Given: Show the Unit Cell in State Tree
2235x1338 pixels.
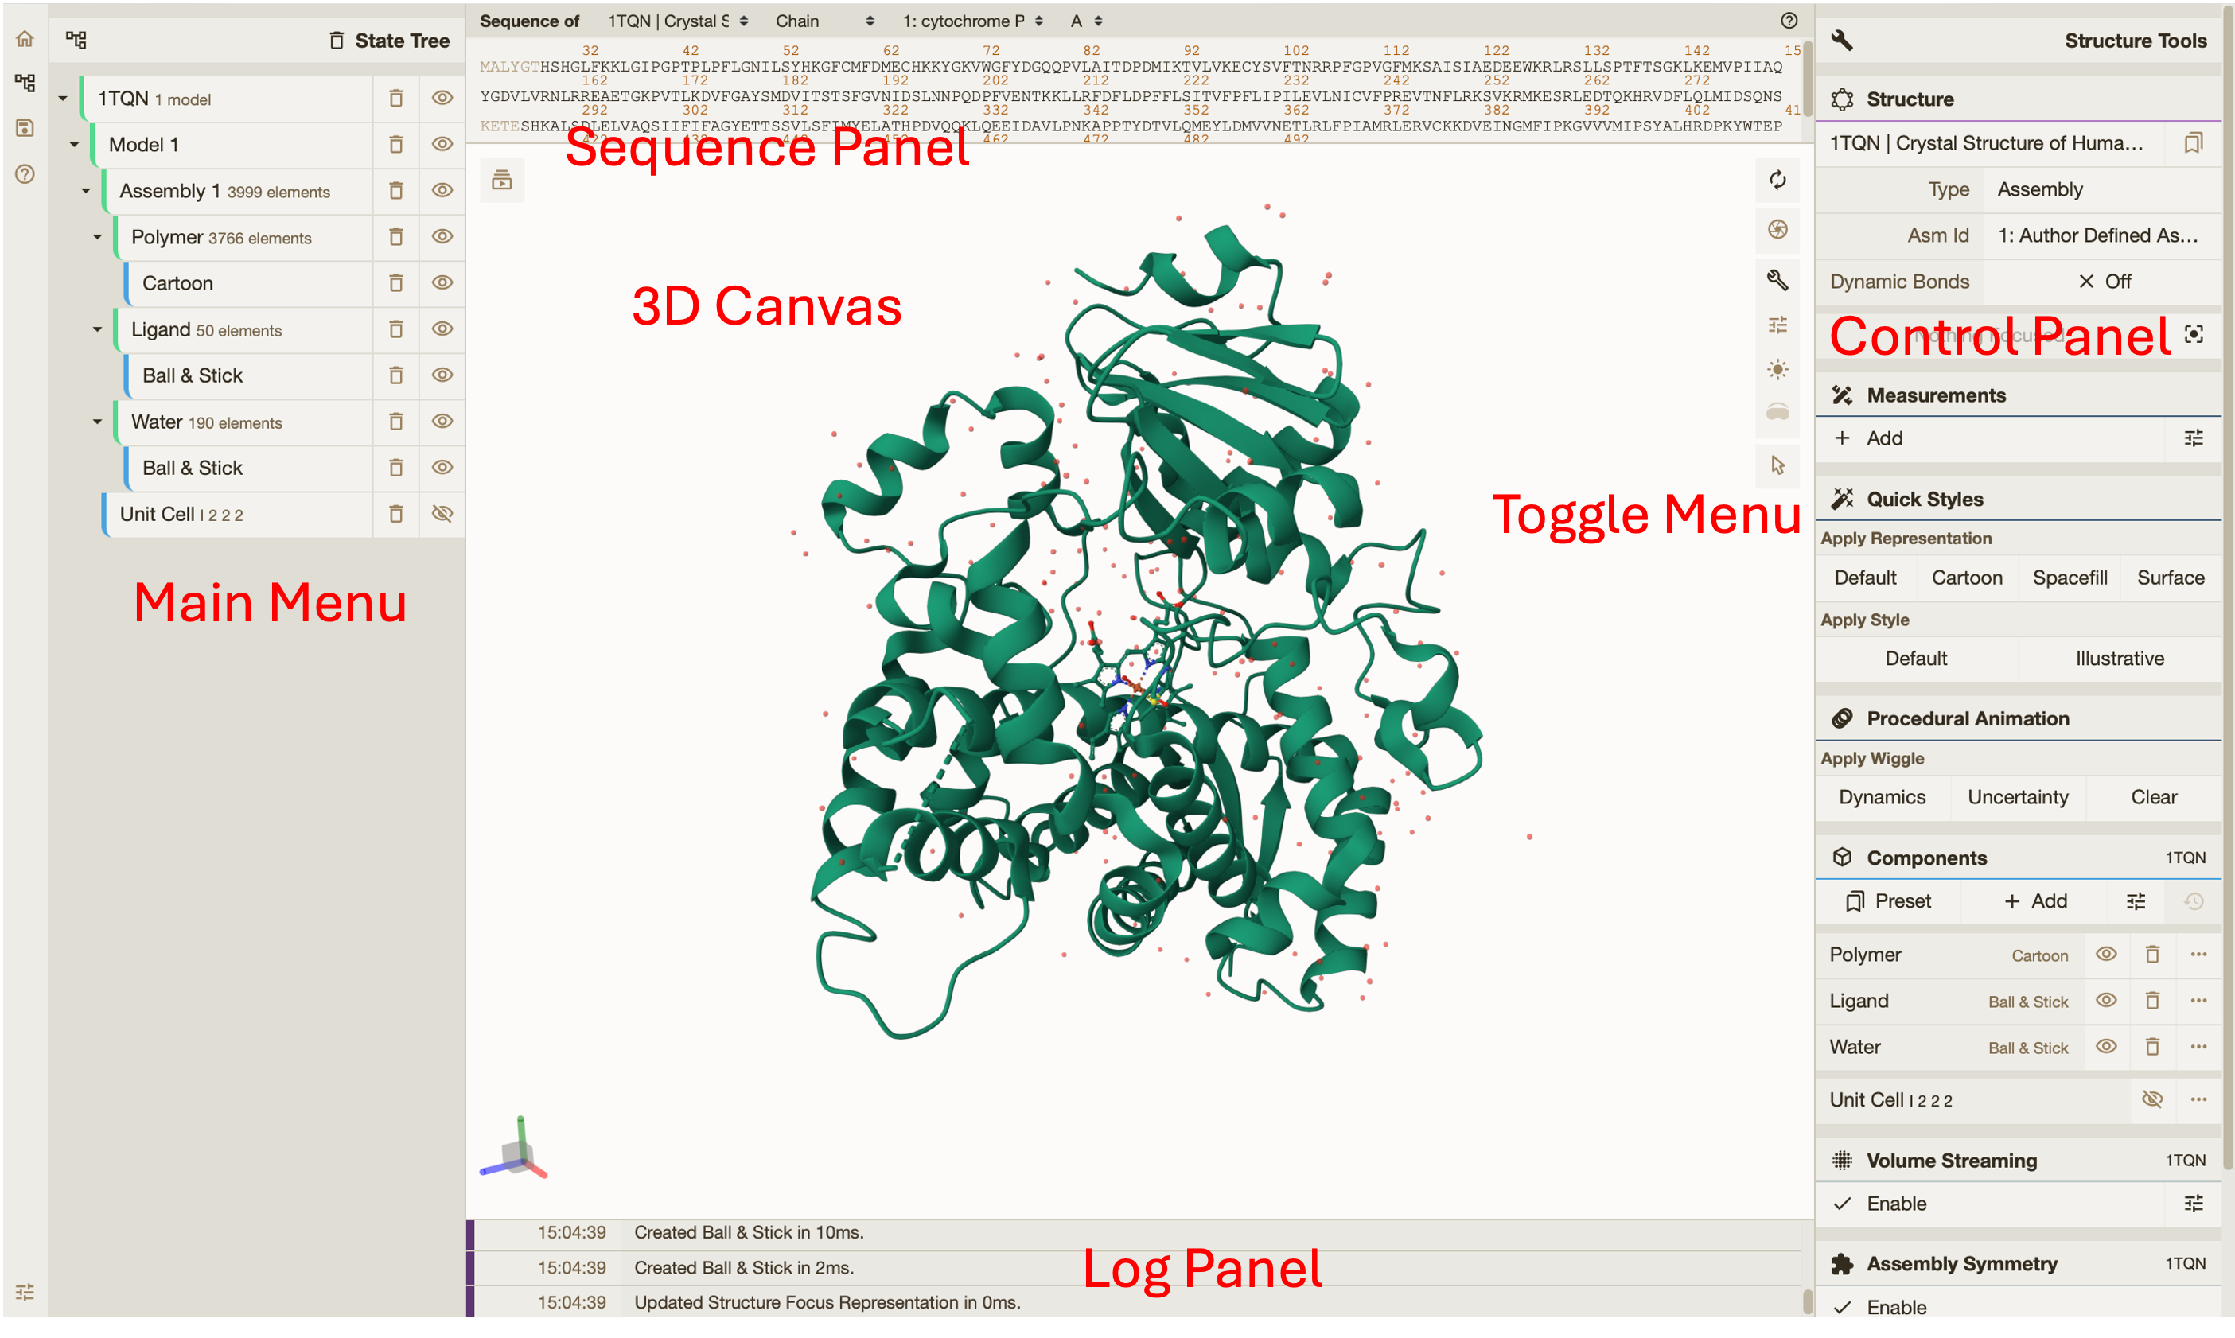Looking at the screenshot, I should (x=442, y=514).
